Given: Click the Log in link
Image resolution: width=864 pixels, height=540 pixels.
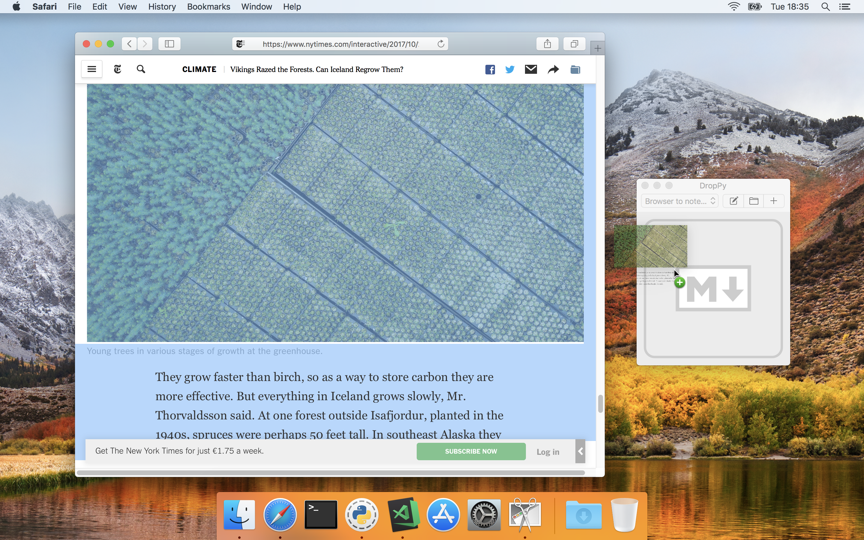Looking at the screenshot, I should (x=548, y=452).
